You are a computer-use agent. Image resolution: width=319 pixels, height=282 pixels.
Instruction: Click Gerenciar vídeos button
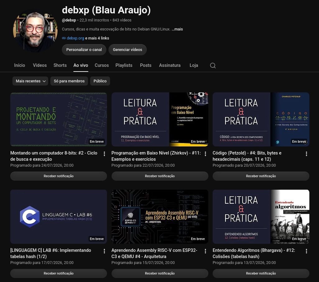click(127, 50)
